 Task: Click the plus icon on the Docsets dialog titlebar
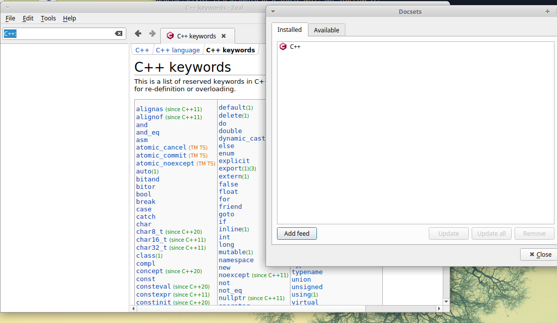[x=548, y=11]
